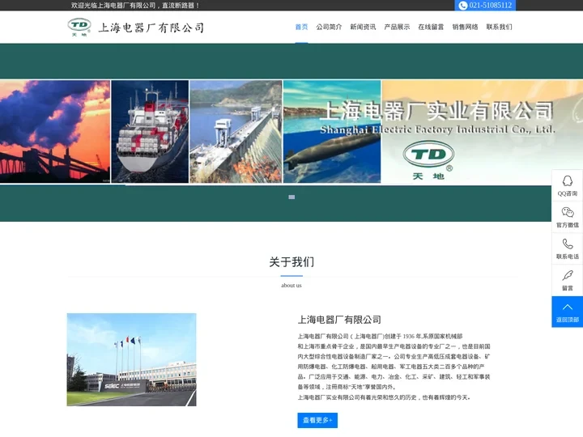
Task: Open 产品展示 navigation item
Action: pos(397,27)
